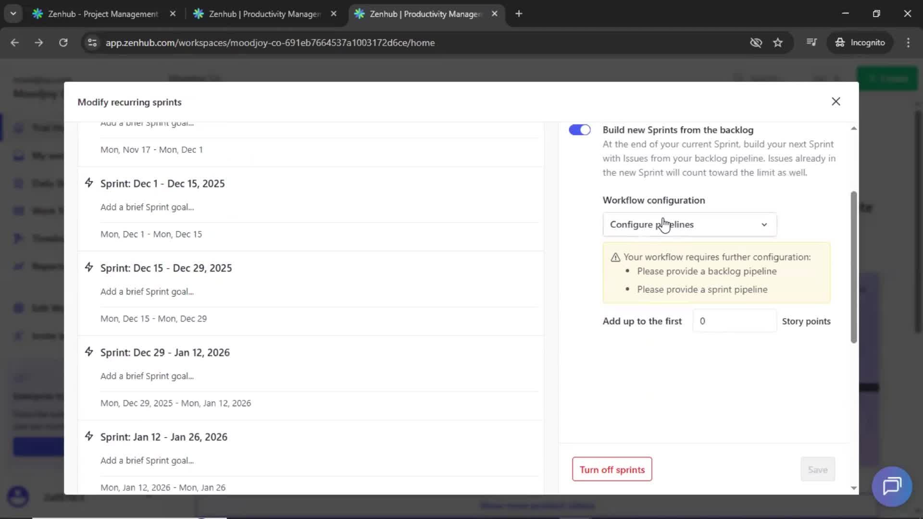The width and height of the screenshot is (923, 519).
Task: Click the Sprint goal field under Sprint Dec 15
Action: tap(147, 291)
